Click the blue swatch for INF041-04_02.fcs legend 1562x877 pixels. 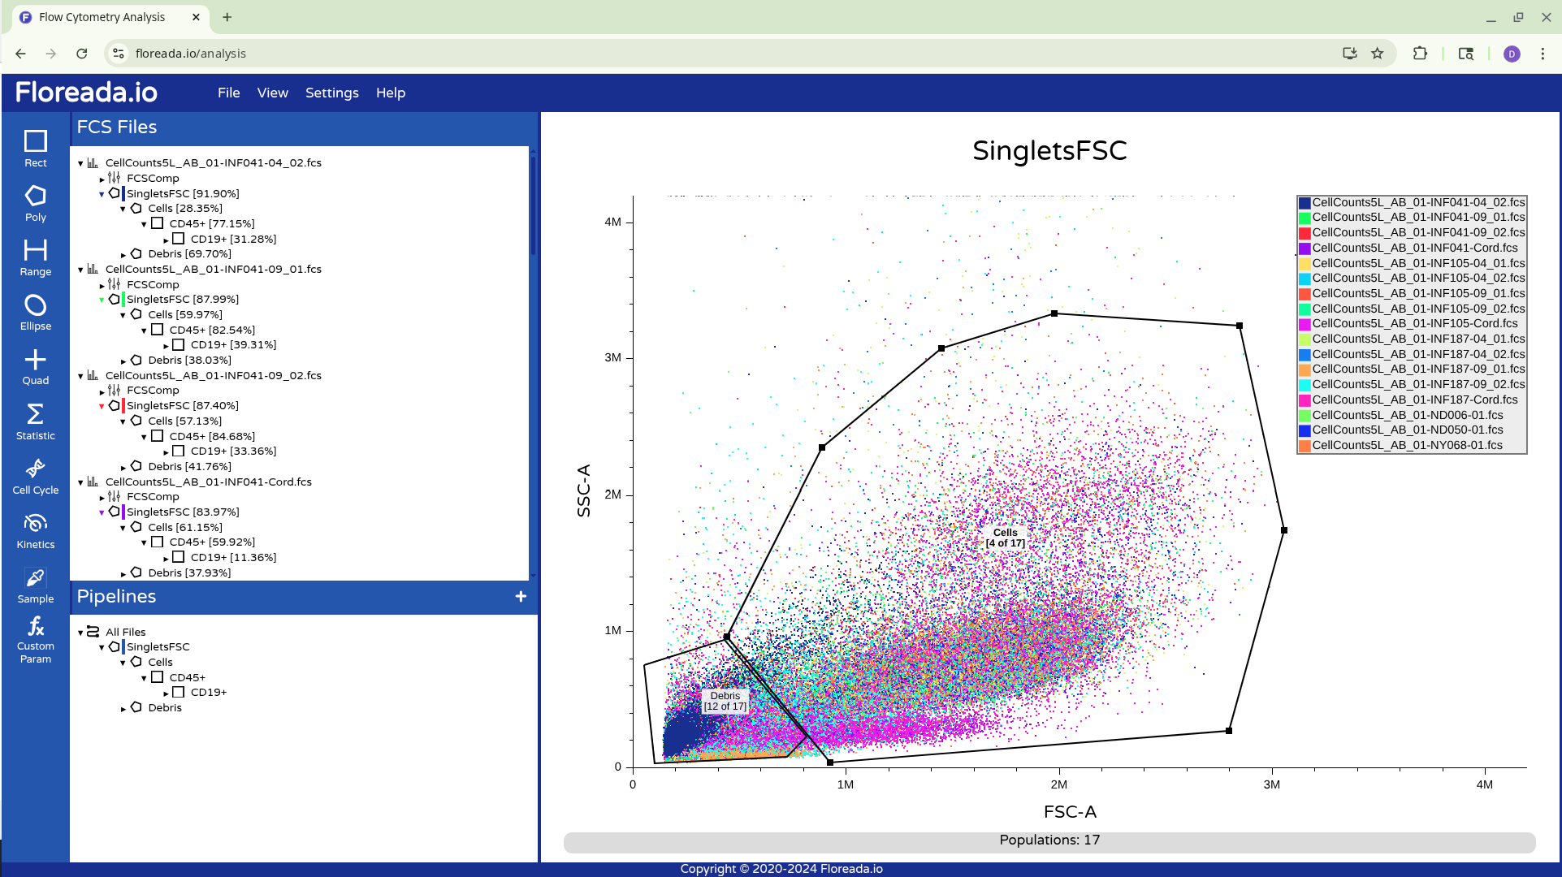[x=1305, y=203]
